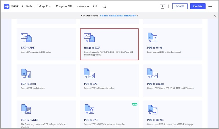
Task: Open the hamburger menu icon
Action: point(210,6)
